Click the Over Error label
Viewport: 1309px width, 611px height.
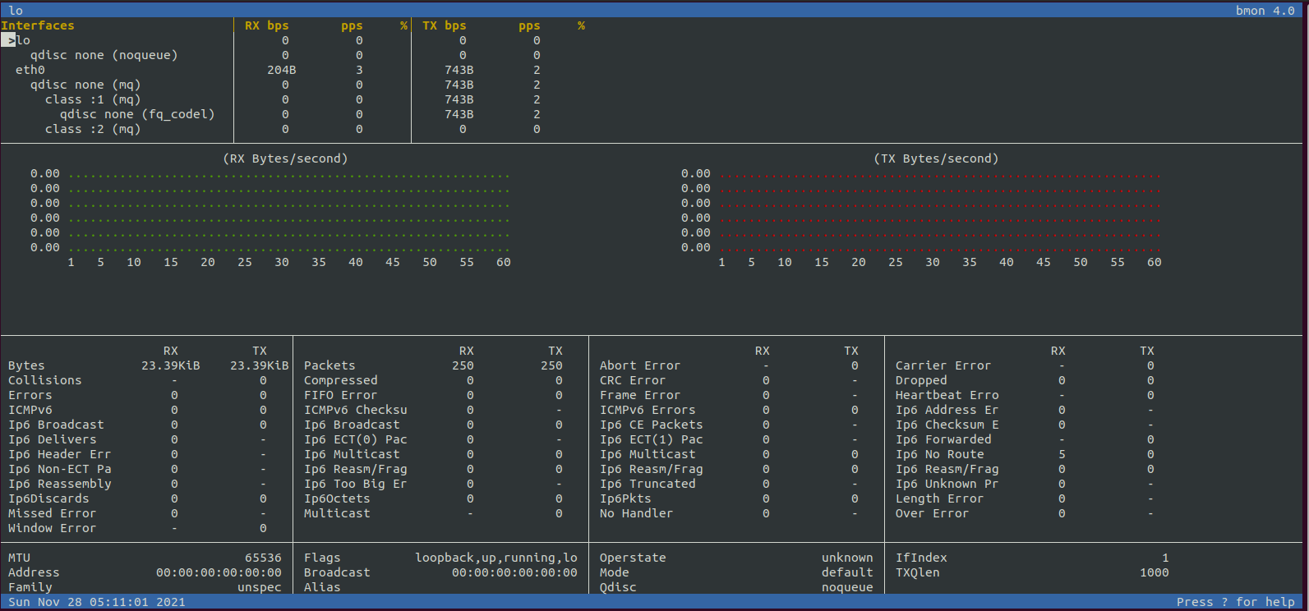(933, 513)
